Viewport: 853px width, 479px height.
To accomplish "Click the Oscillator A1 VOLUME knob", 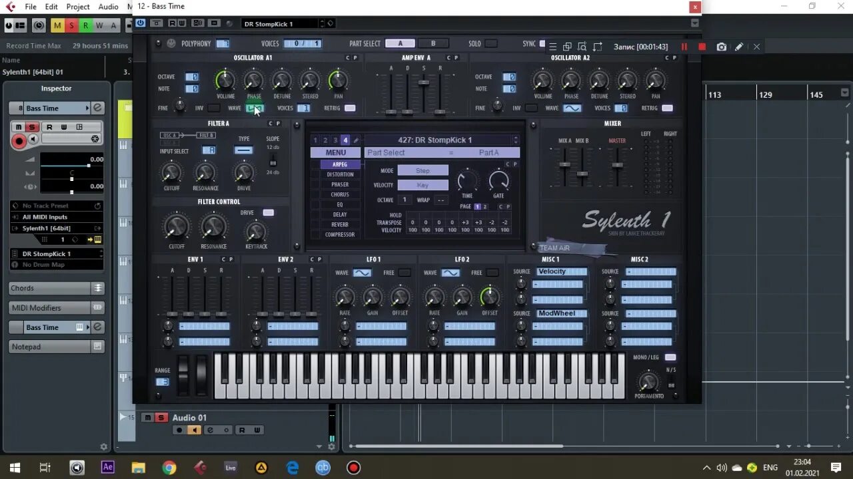I will pos(225,80).
